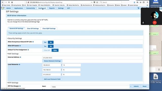Click the Submit button

coord(136,86)
